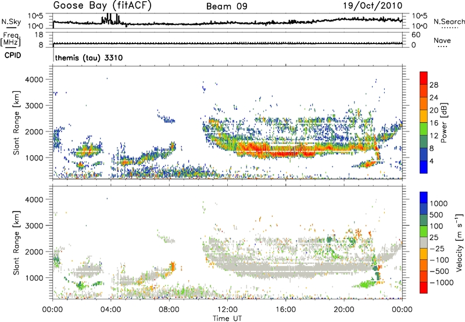The image size is (465, 322).
Task: Pick the bright blue top velocity colorbar segment
Action: point(424,197)
